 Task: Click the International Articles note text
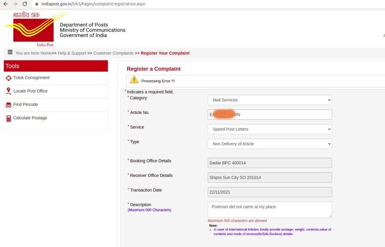(x=272, y=232)
